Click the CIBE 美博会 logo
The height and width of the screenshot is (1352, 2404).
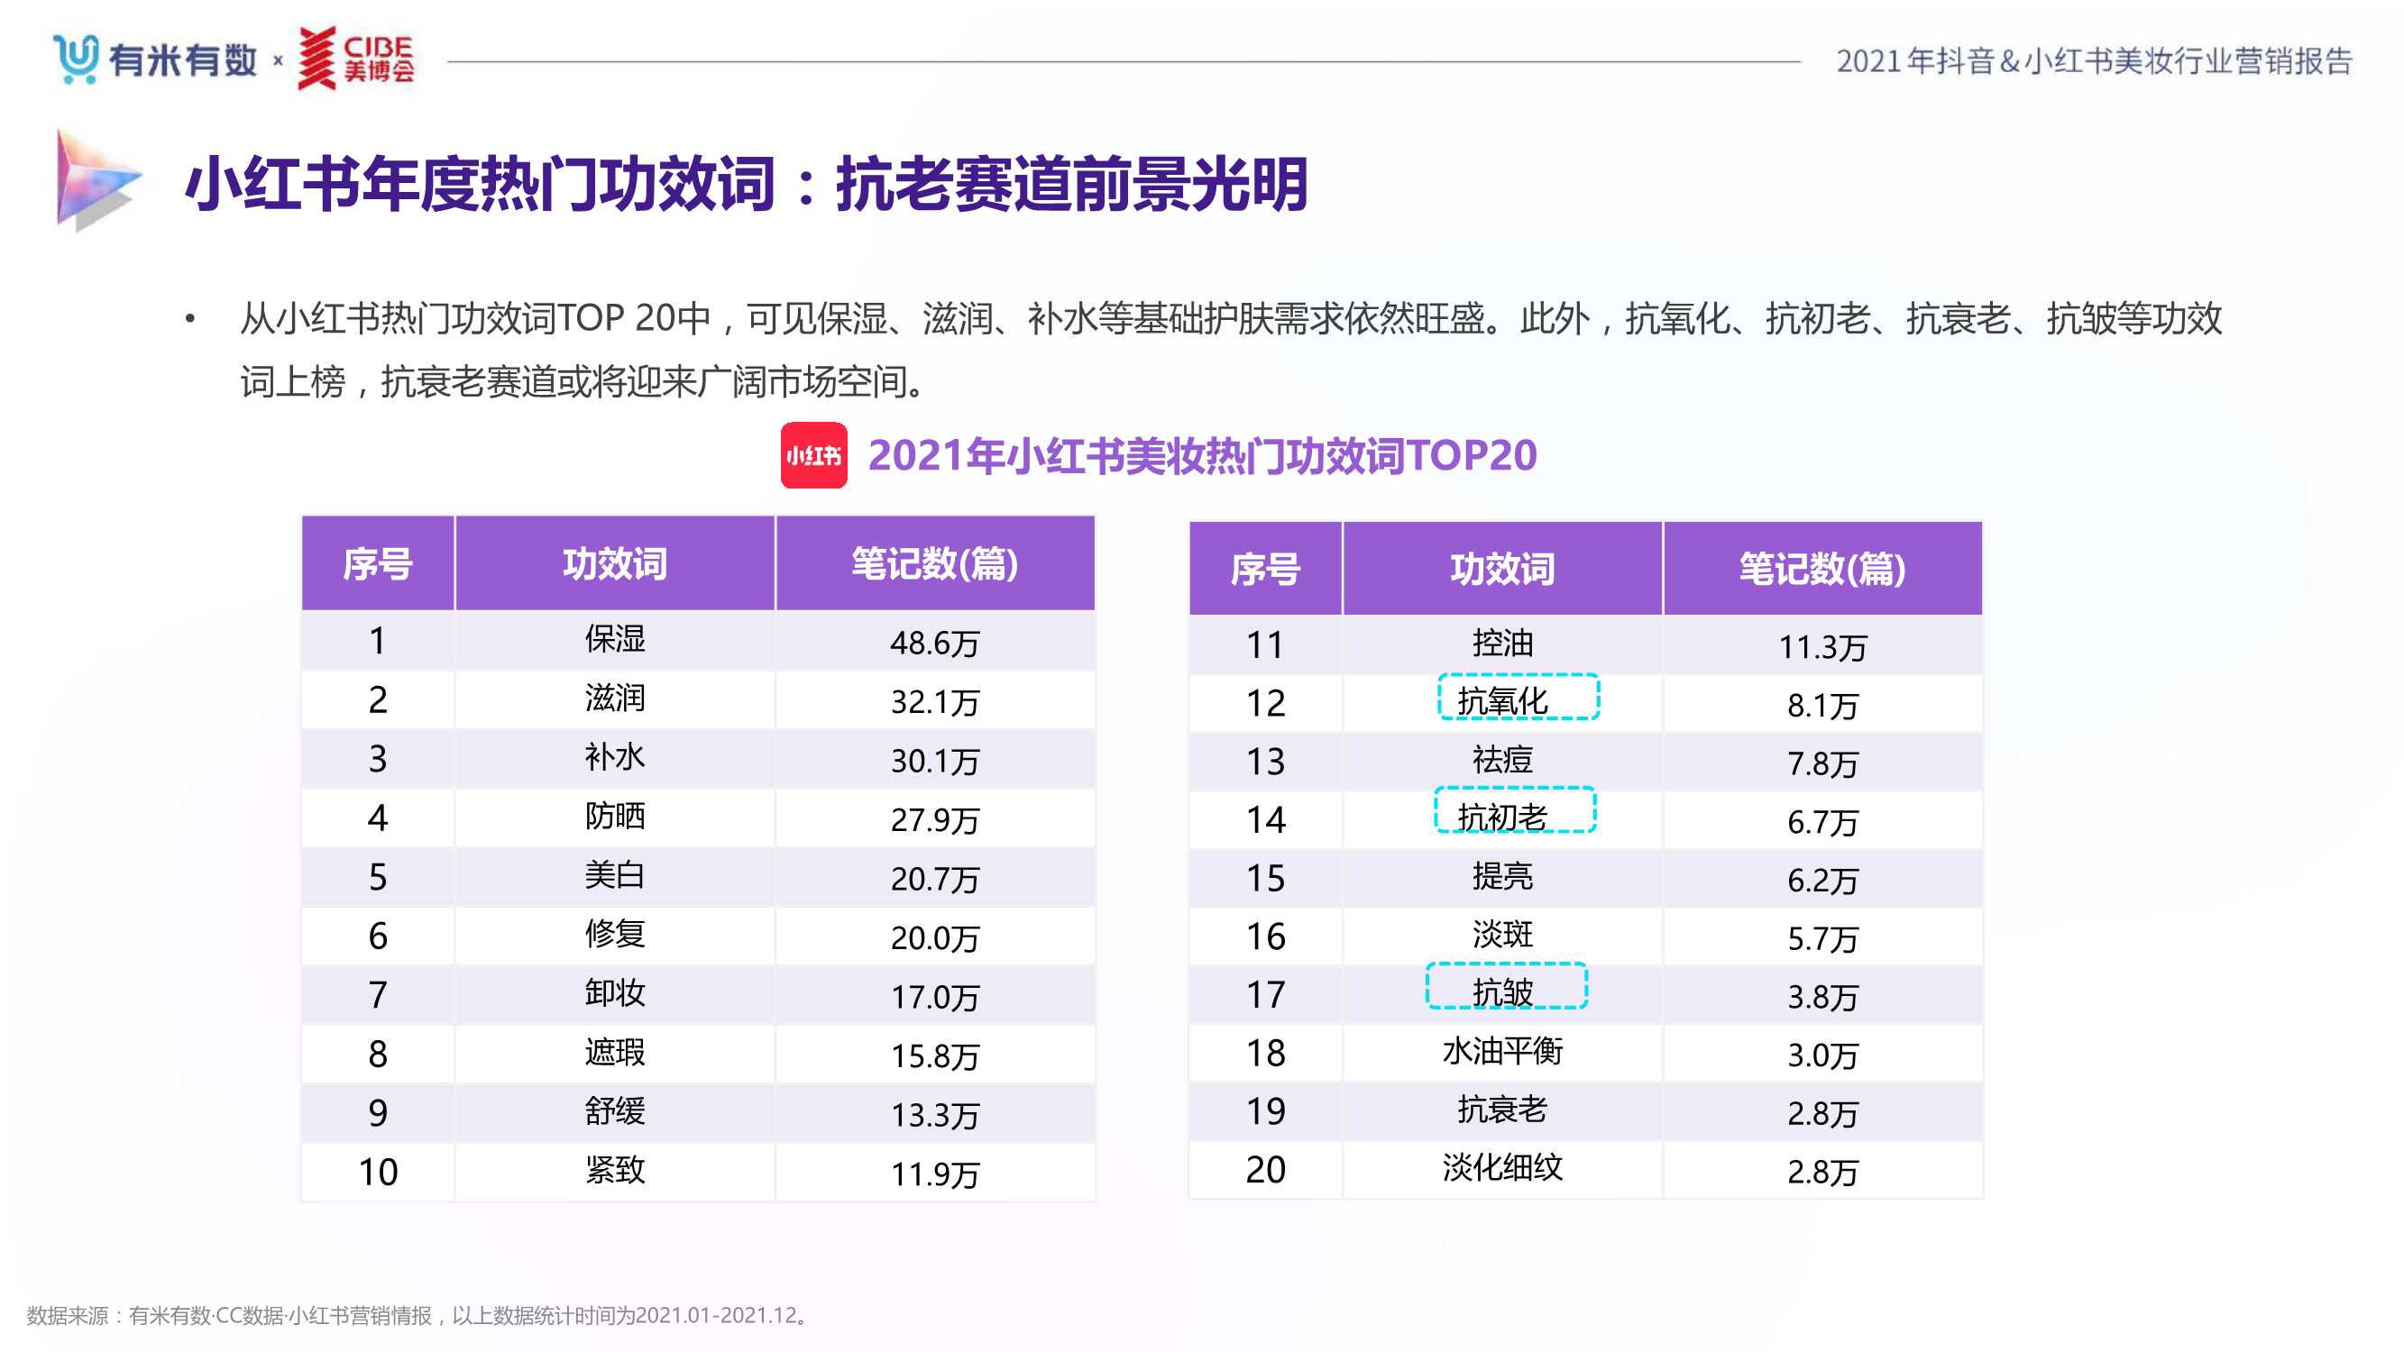(x=355, y=59)
